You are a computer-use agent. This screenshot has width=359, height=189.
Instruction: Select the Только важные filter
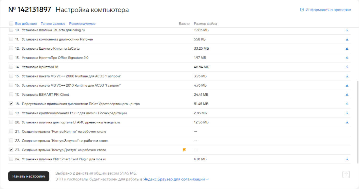click(53, 24)
